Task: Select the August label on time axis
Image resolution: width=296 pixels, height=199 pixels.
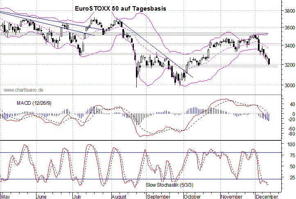Action: point(119,197)
